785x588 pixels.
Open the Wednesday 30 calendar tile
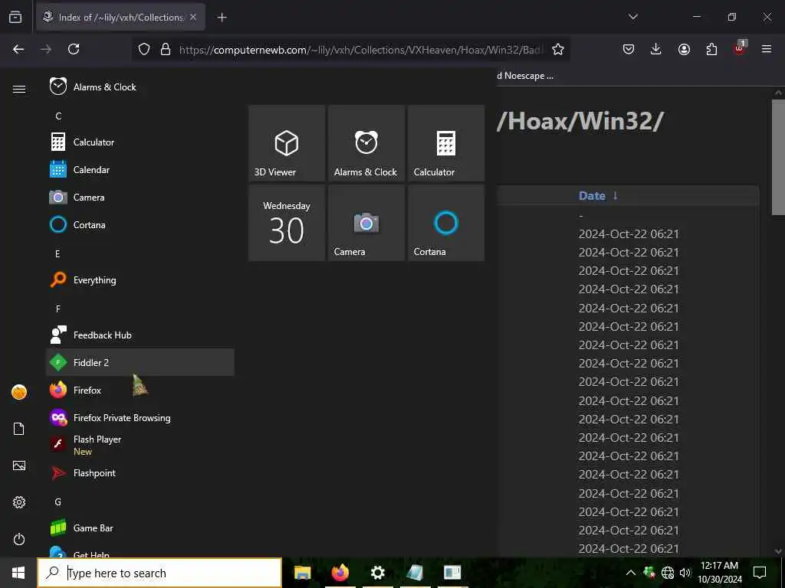click(287, 223)
